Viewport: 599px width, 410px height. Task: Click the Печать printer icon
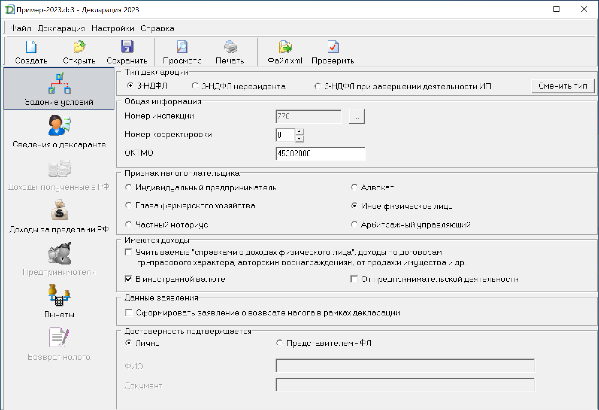point(230,47)
